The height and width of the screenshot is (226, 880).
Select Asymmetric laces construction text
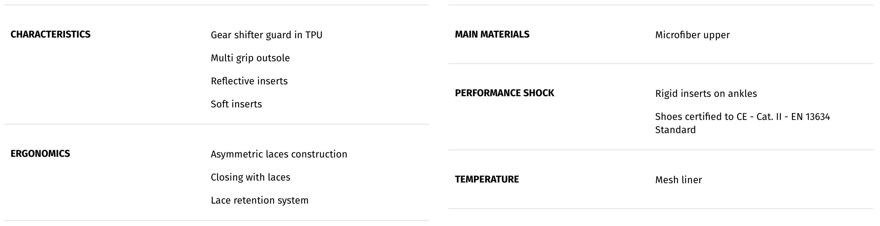click(x=279, y=154)
